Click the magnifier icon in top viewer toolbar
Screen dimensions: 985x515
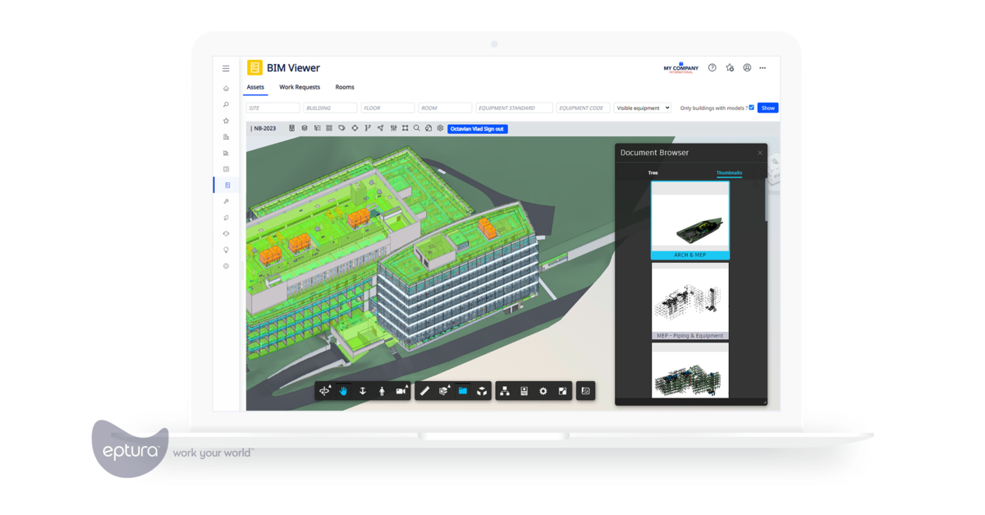tap(417, 128)
